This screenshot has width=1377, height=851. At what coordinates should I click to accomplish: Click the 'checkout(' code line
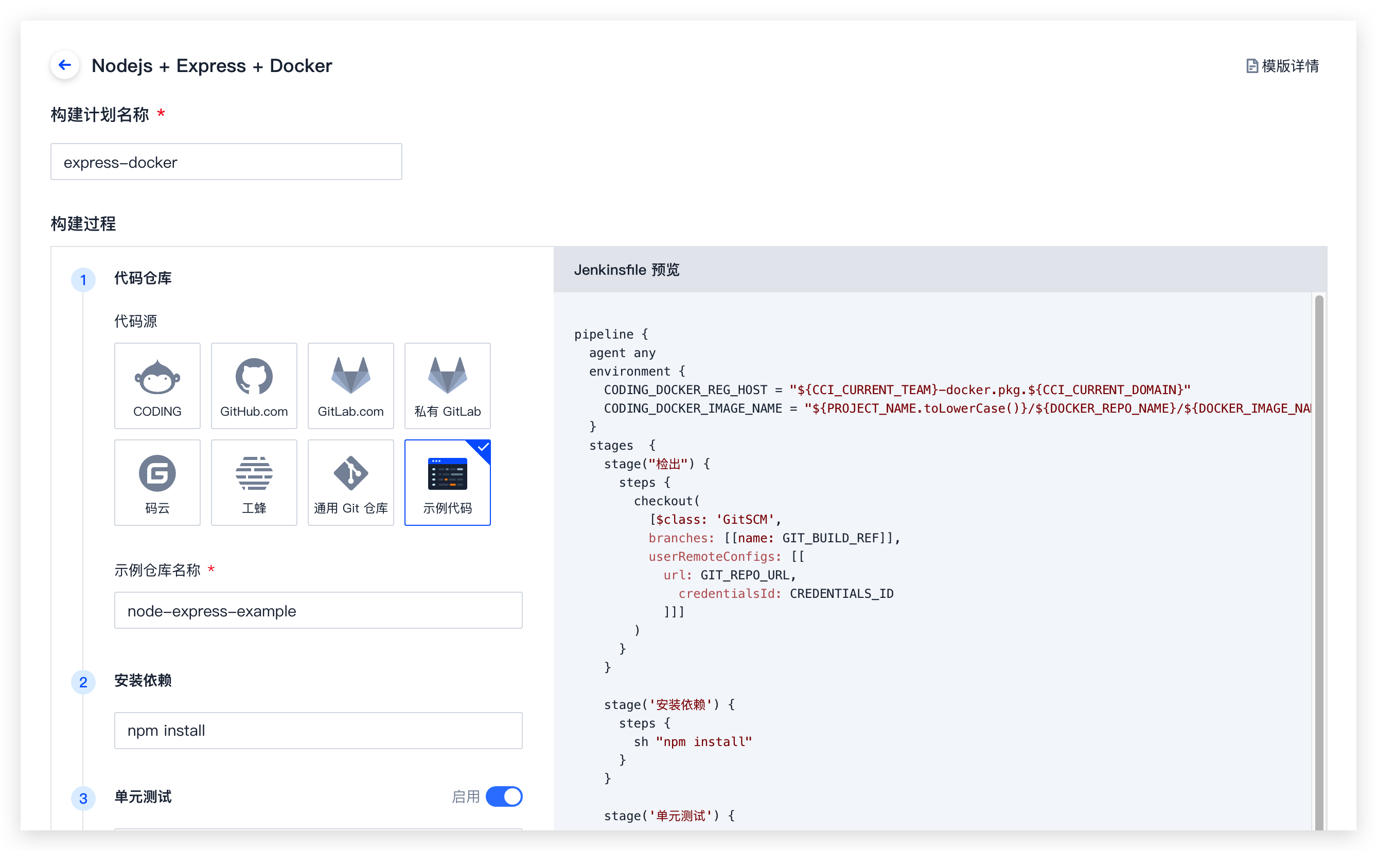pos(667,501)
